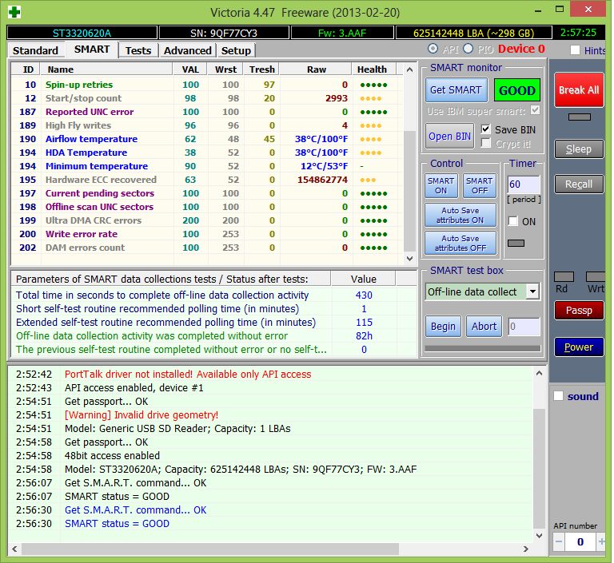Image resolution: width=614 pixels, height=563 pixels.
Task: Click the Sleep button
Action: 579,149
